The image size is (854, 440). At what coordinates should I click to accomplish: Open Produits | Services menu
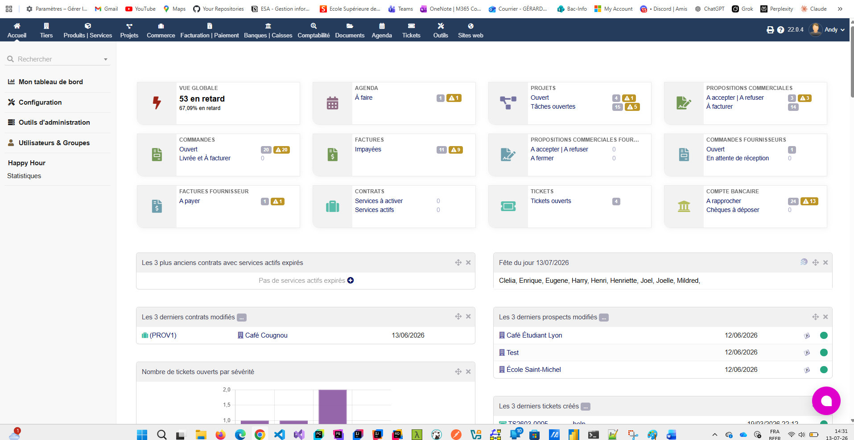(x=88, y=30)
